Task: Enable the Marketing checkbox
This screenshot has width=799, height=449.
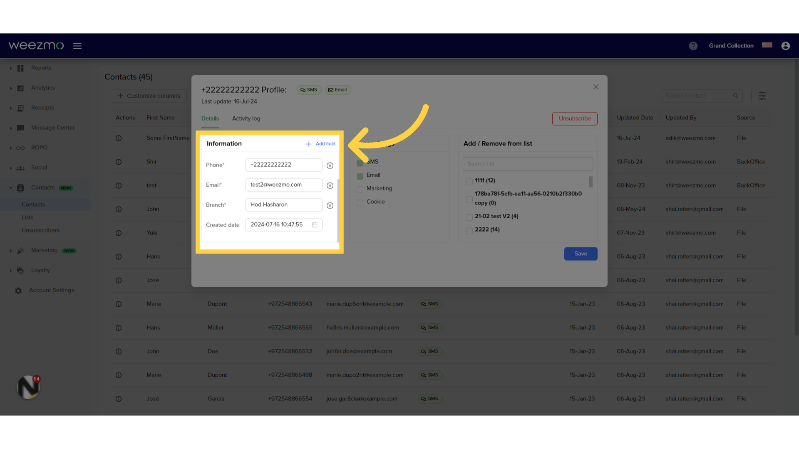Action: 360,190
